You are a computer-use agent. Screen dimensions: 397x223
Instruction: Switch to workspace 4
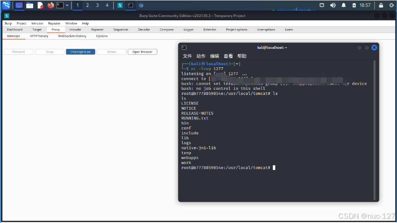[x=107, y=6]
